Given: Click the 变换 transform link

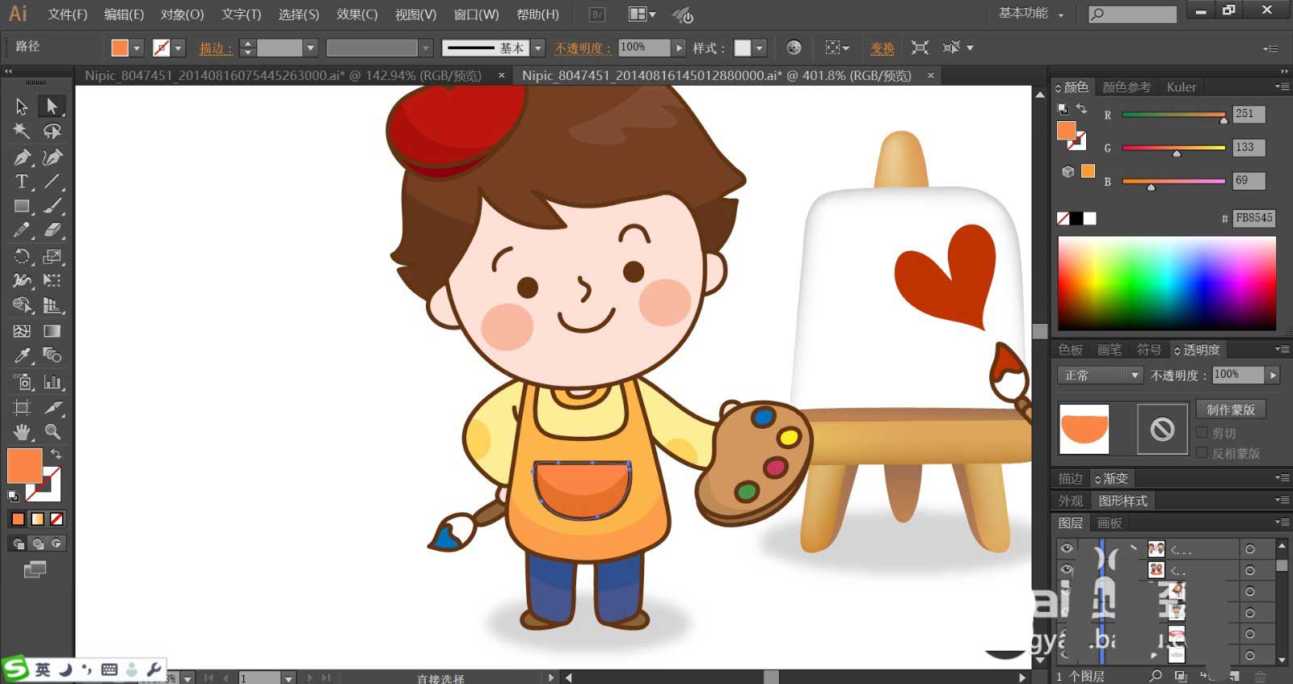Looking at the screenshot, I should [x=882, y=48].
